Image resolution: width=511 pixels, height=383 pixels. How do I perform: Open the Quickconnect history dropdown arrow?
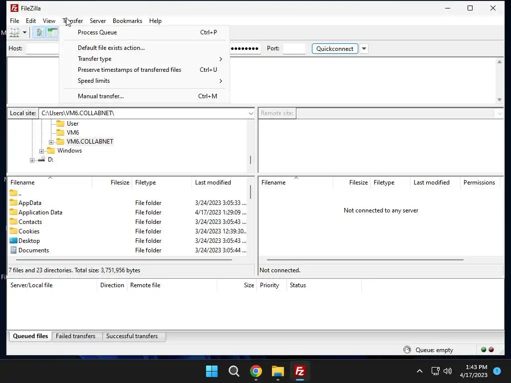[364, 48]
